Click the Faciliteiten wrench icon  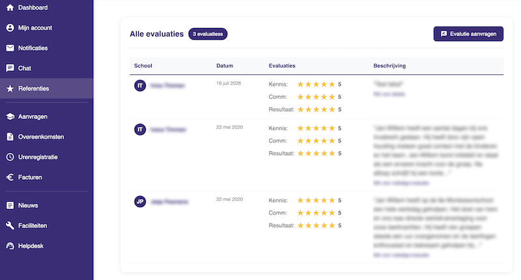click(10, 225)
